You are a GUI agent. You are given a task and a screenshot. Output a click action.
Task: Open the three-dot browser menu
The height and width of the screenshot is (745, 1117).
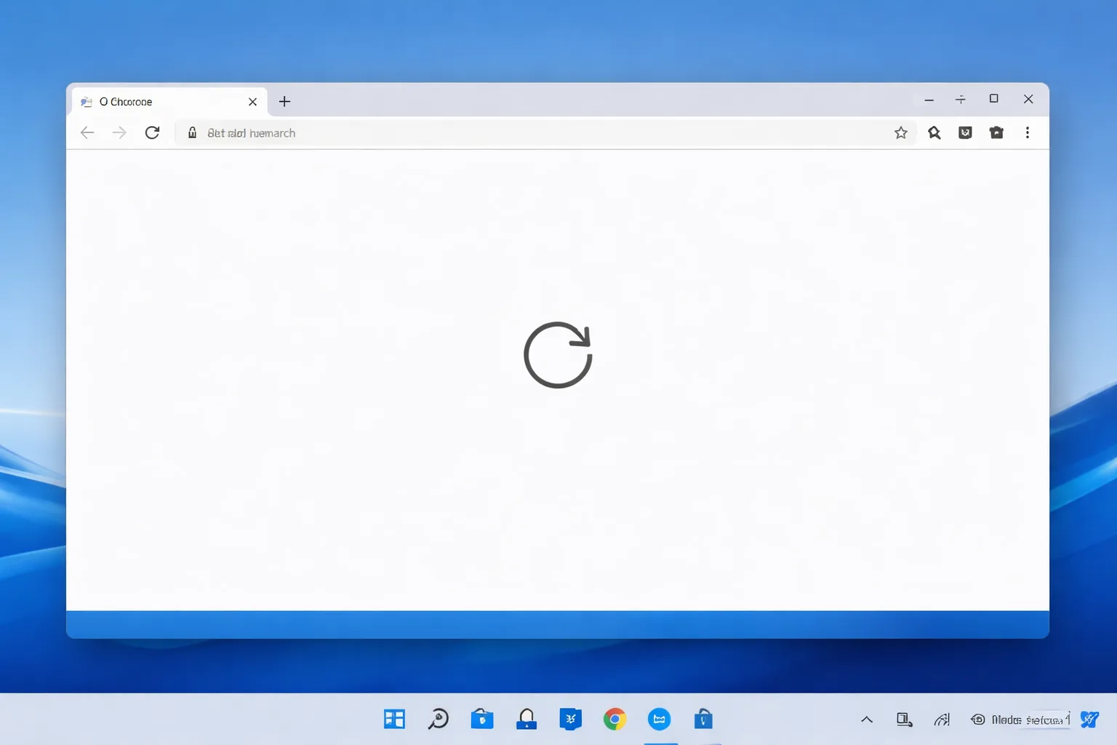coord(1028,132)
